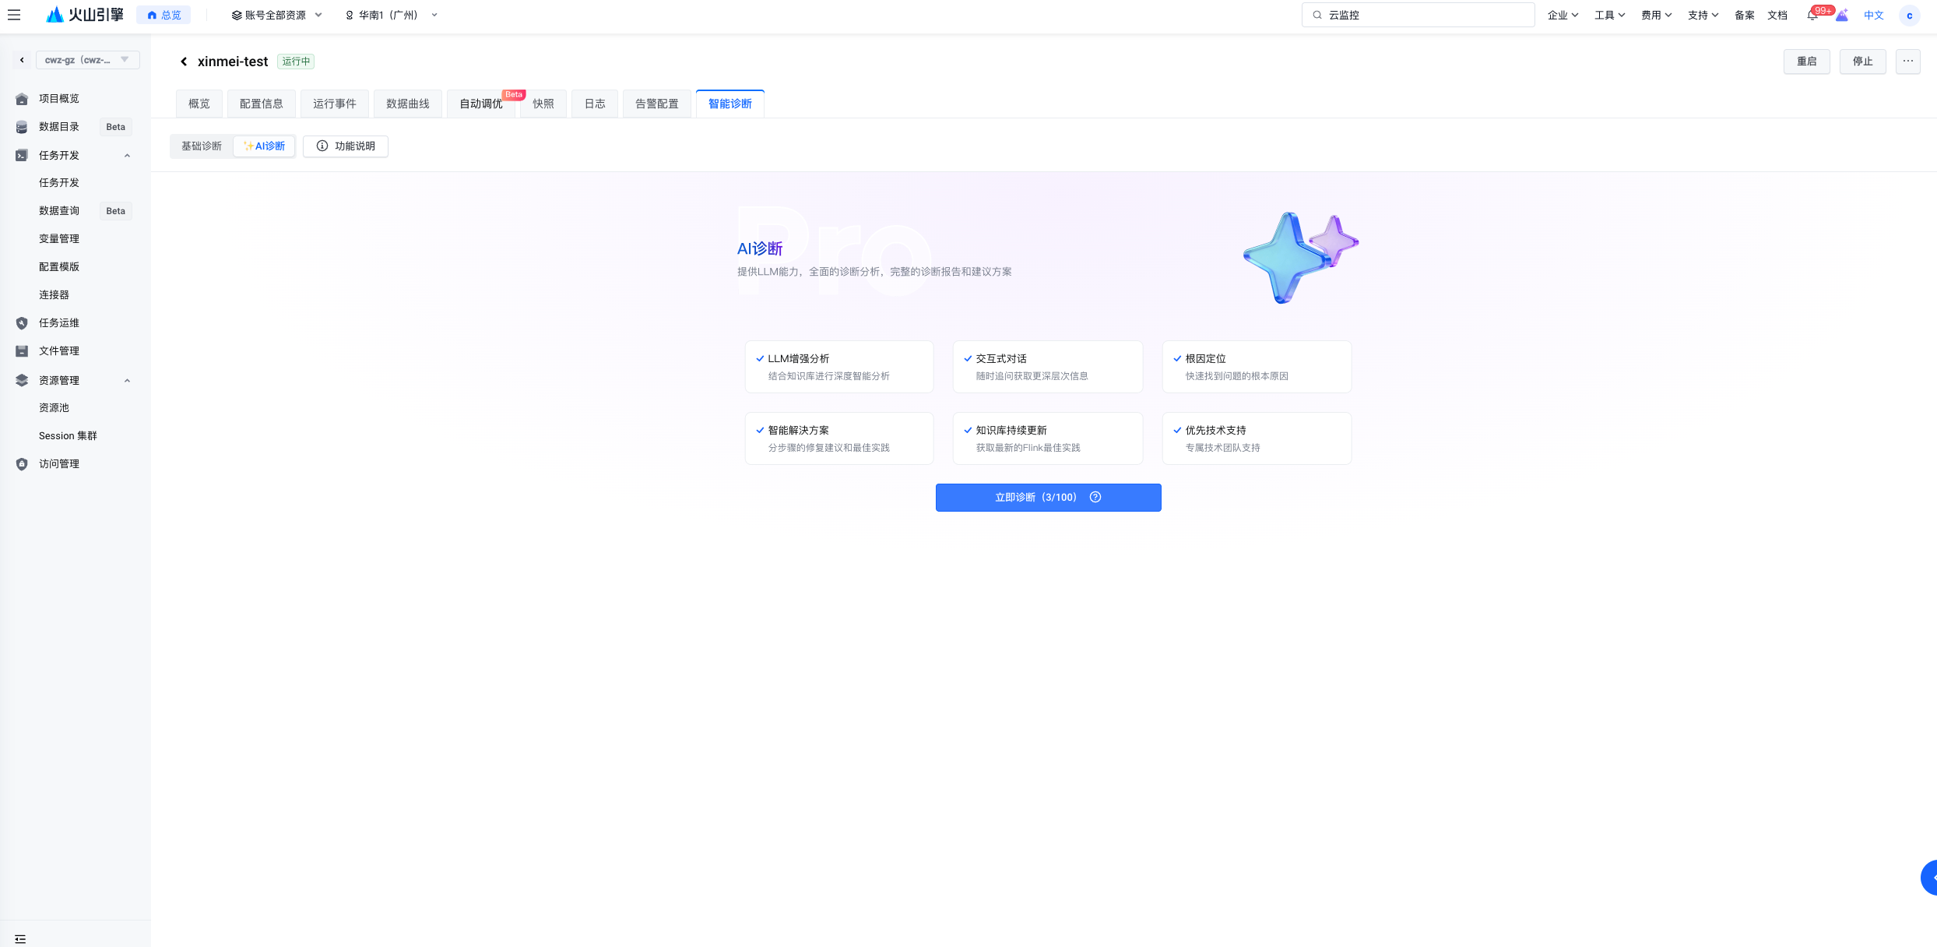The height and width of the screenshot is (947, 1937).
Task: Click the 云监控 search field
Action: coord(1418,16)
